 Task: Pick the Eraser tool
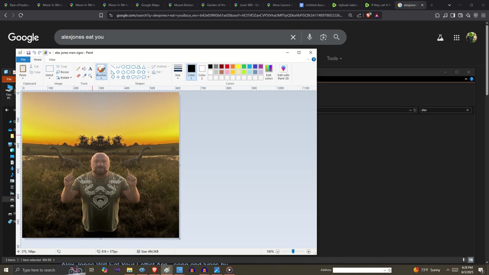78,76
